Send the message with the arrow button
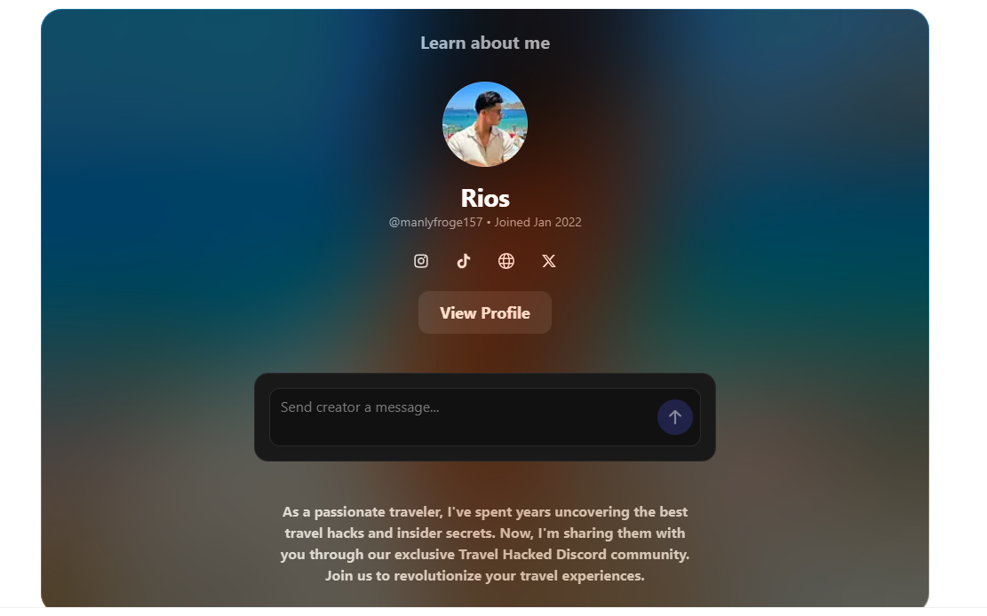The image size is (987, 616). [675, 417]
